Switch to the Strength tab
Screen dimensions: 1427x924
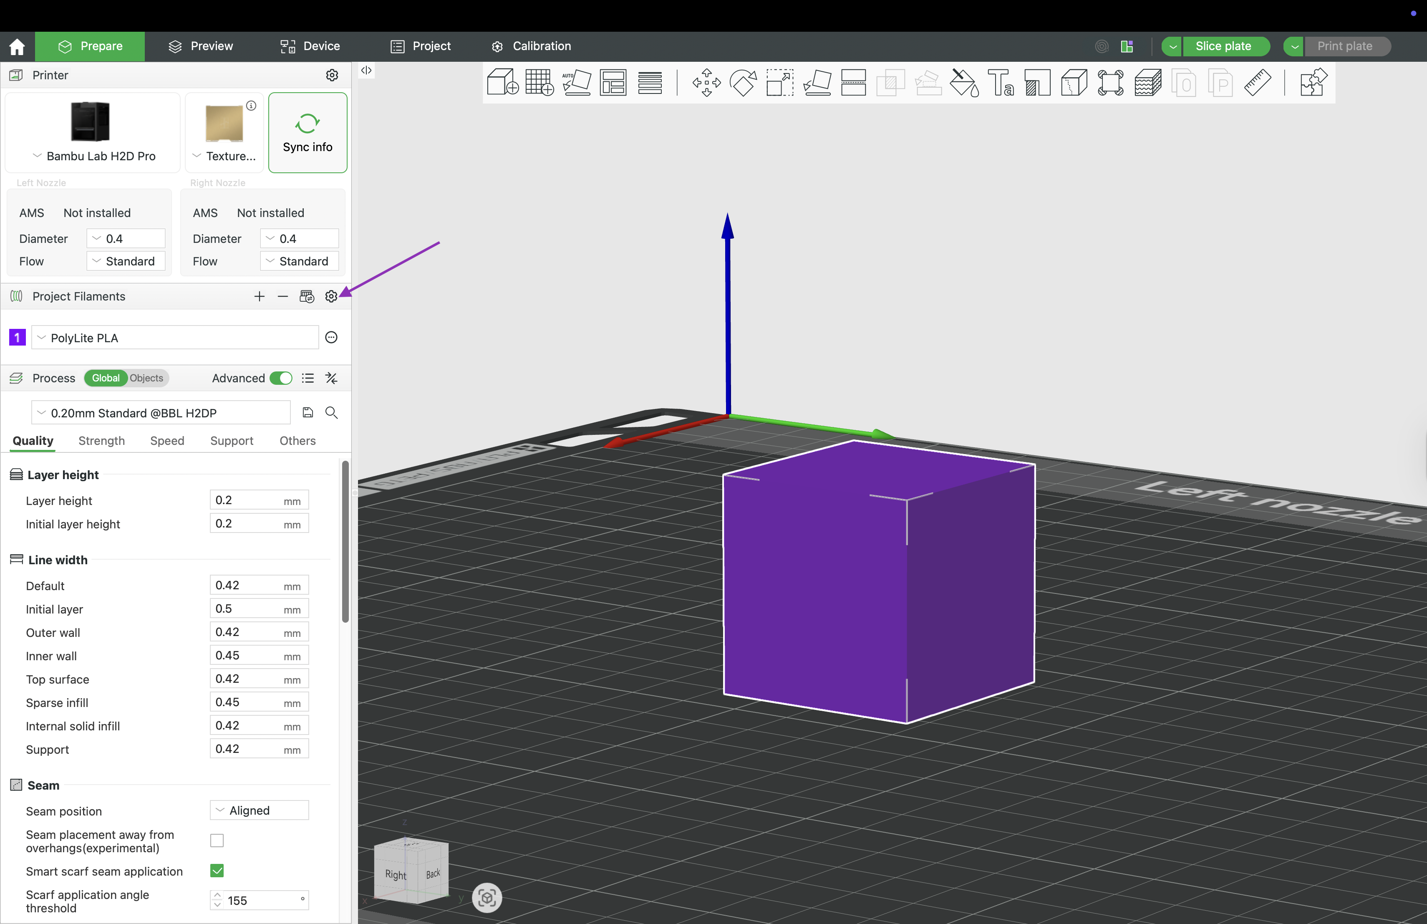[x=101, y=441]
